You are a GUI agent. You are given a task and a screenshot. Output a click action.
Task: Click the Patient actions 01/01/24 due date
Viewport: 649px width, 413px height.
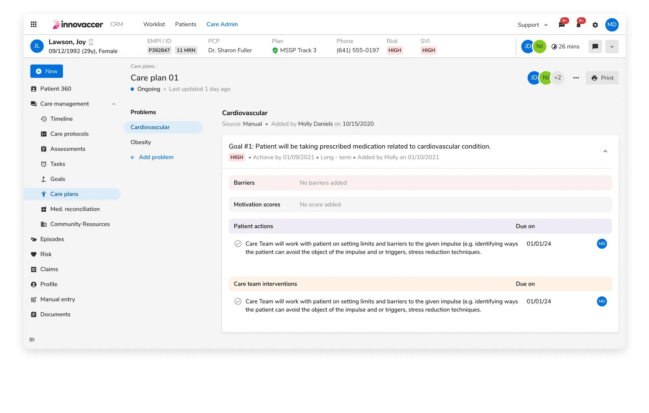pyautogui.click(x=538, y=244)
